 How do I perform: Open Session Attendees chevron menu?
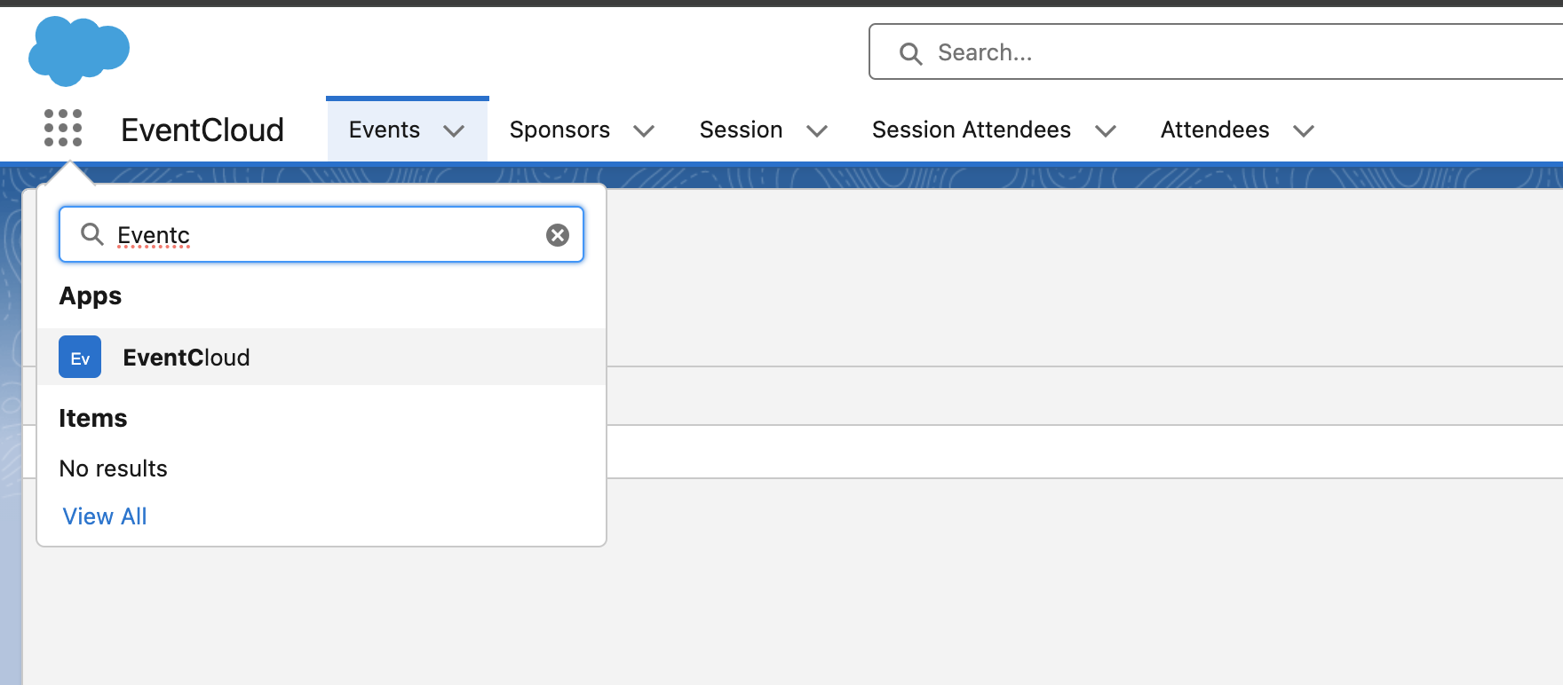point(1106,131)
